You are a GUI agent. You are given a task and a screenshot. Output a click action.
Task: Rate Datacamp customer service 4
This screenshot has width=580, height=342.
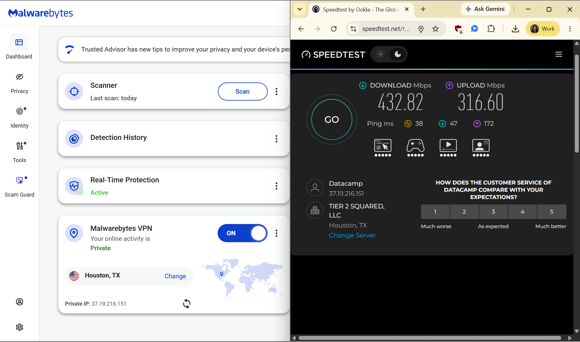pyautogui.click(x=522, y=212)
